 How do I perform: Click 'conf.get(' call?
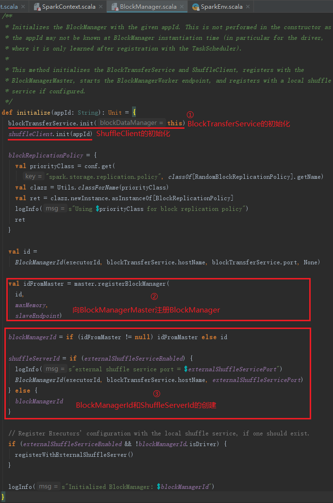(x=100, y=166)
